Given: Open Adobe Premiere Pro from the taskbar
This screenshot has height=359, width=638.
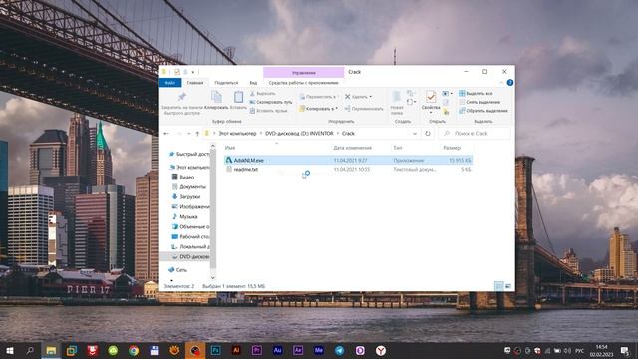Looking at the screenshot, I should coord(257,350).
